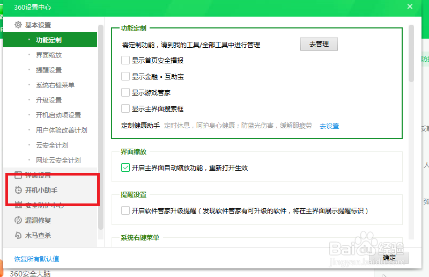
Task: Open 界面缩放 settings section
Action: pyautogui.click(x=50, y=55)
